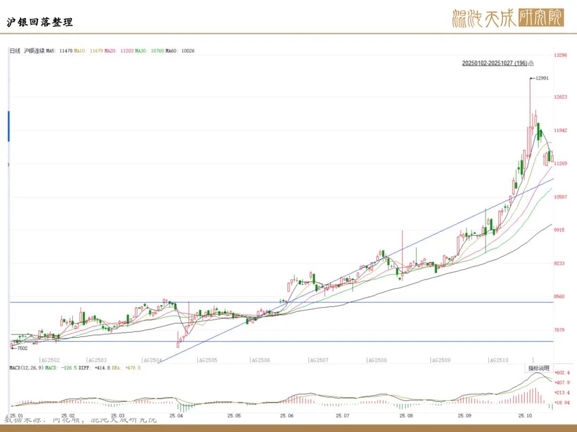Click the 20250102-20251027 date range link
The width and height of the screenshot is (577, 432).
(494, 63)
